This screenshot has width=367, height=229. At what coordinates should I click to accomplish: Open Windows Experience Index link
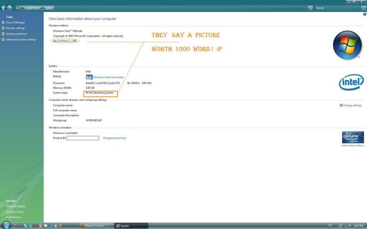point(108,77)
